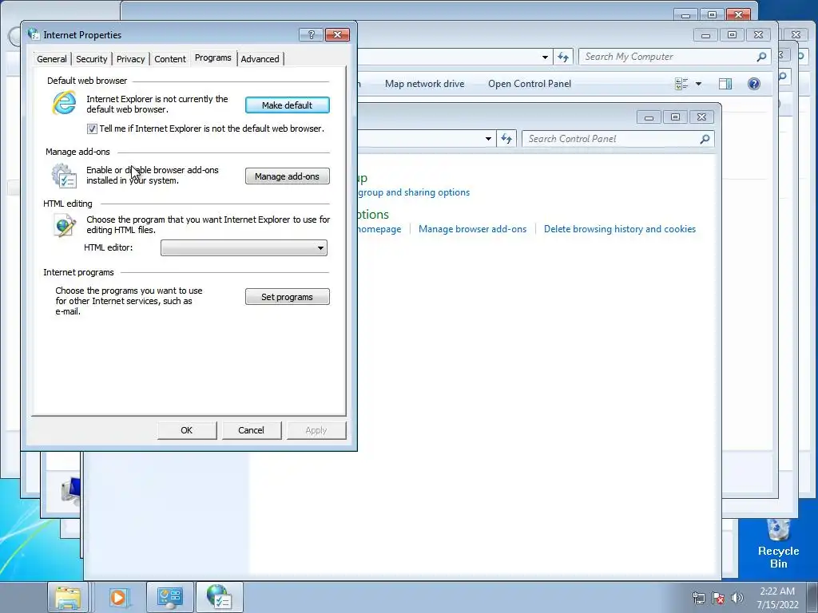This screenshot has height=613, width=818.
Task: Click the clock showing 2:22 AM
Action: (x=778, y=598)
